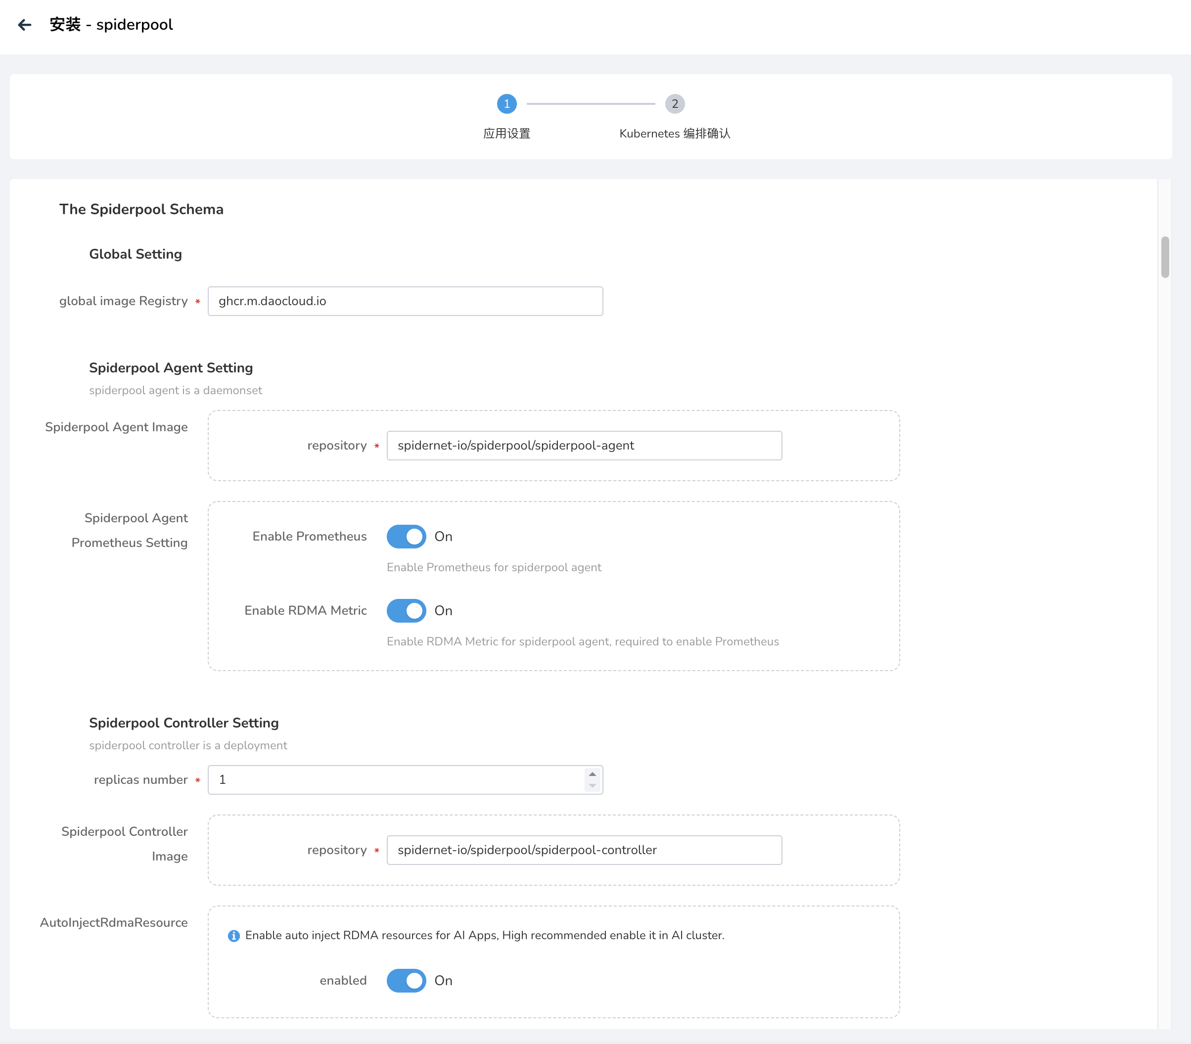The image size is (1191, 1044).
Task: Click the Global Setting heading
Action: (x=135, y=254)
